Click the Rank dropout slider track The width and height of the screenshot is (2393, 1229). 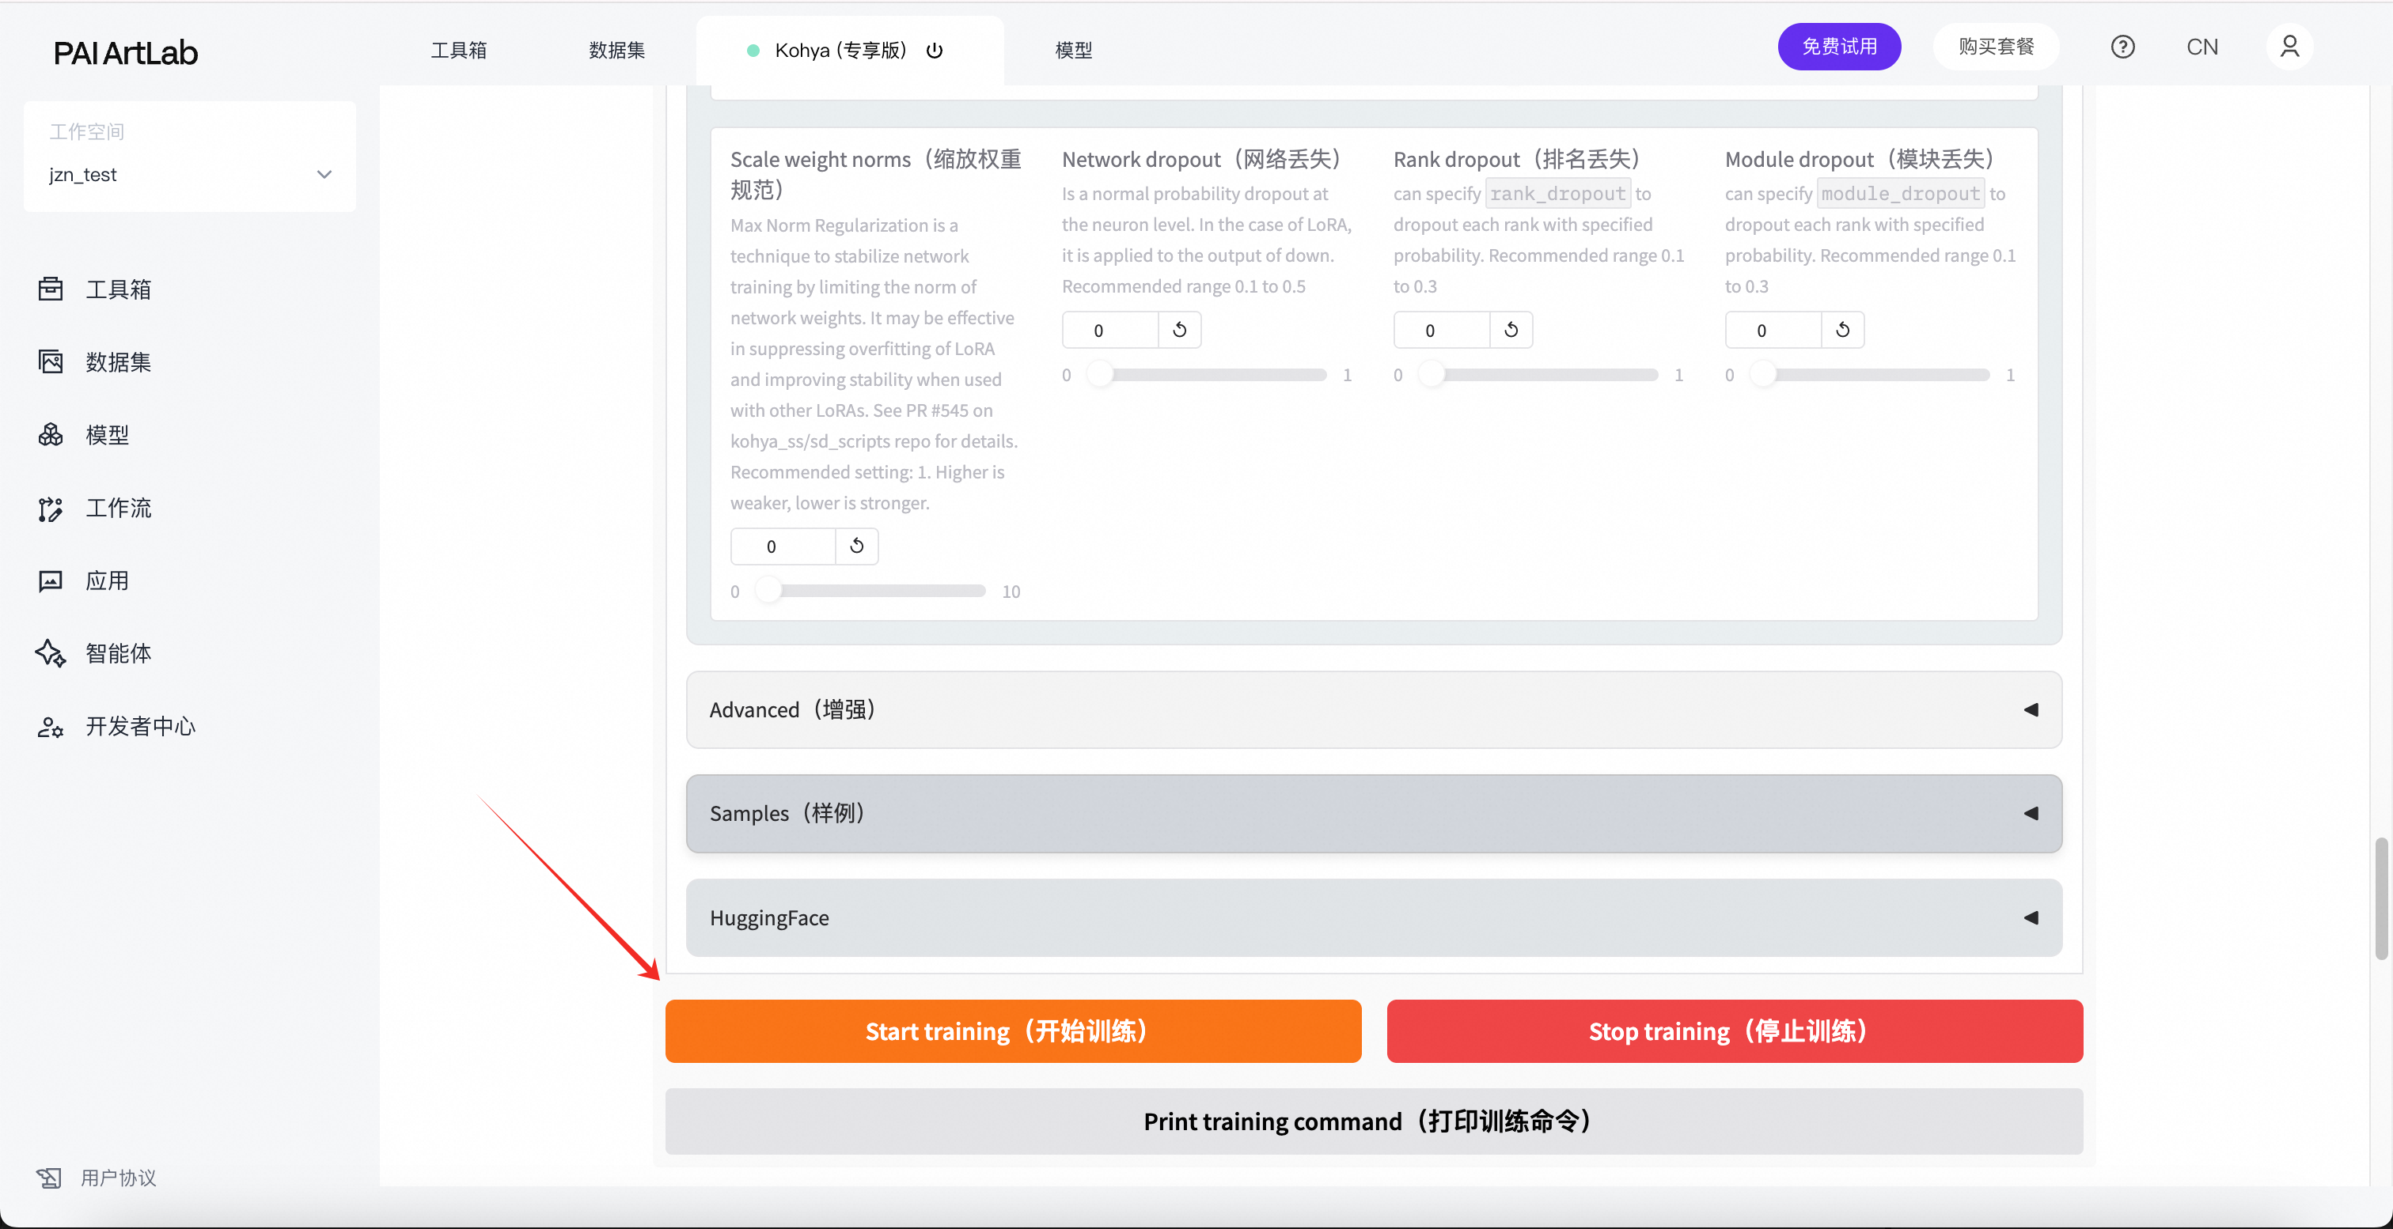click(x=1542, y=375)
